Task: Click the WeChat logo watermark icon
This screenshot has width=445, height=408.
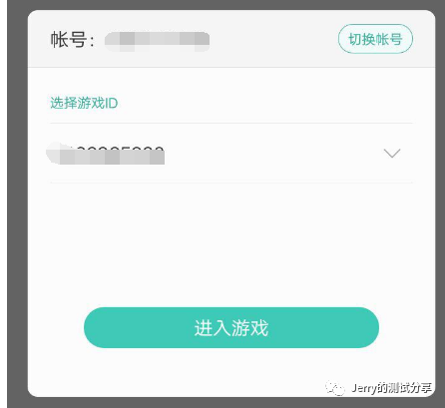Action: click(x=335, y=388)
